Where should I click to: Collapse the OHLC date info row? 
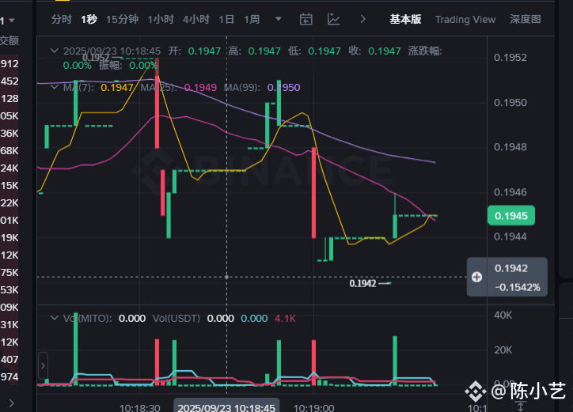pyautogui.click(x=55, y=51)
